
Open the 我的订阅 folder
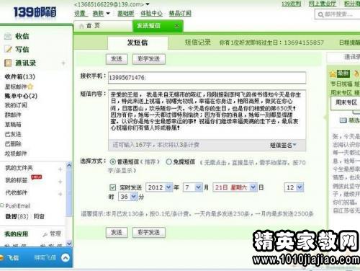point(16,105)
